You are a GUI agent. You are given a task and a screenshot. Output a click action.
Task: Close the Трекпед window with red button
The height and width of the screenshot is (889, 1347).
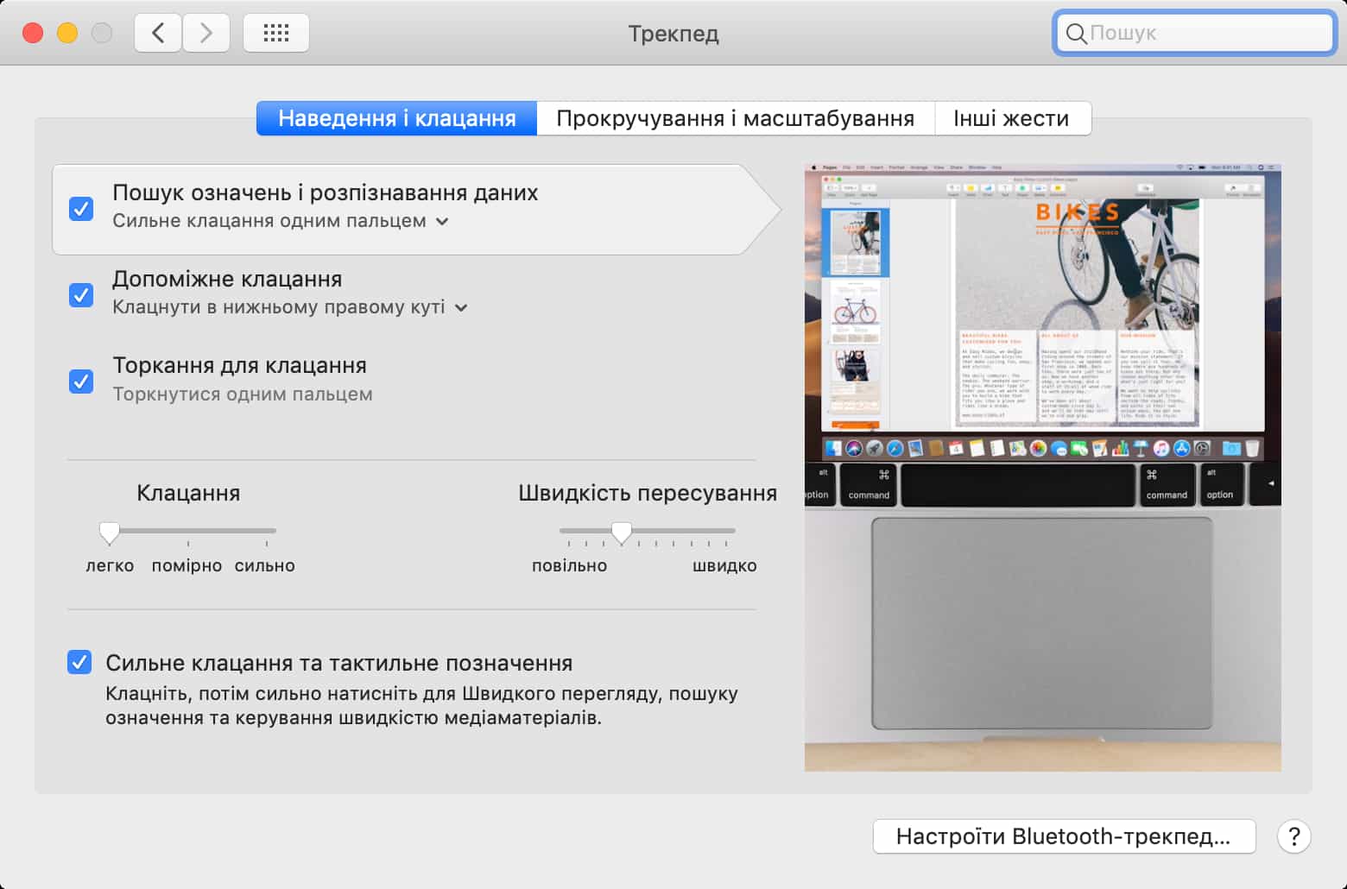coord(33,34)
